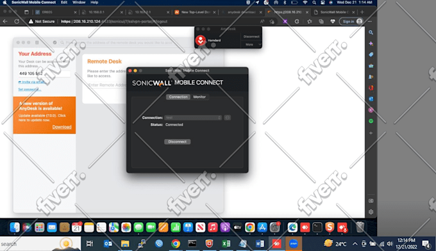
Task: Open Edge sidebar settings gear
Action: (371, 212)
